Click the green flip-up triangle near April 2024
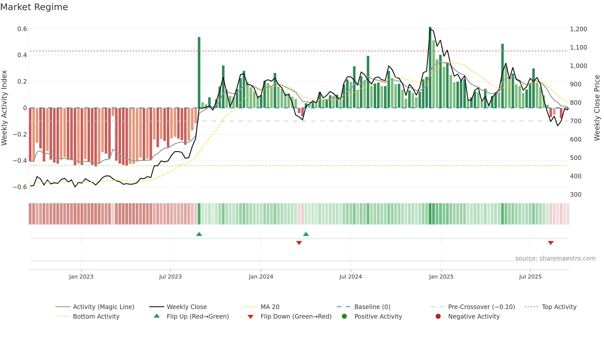 tap(306, 234)
